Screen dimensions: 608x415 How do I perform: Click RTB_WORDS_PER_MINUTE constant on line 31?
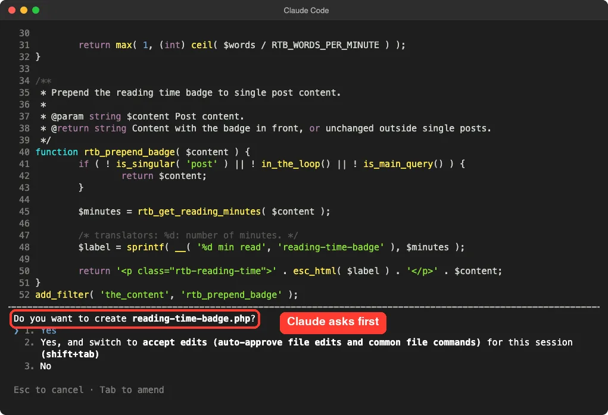coord(325,45)
